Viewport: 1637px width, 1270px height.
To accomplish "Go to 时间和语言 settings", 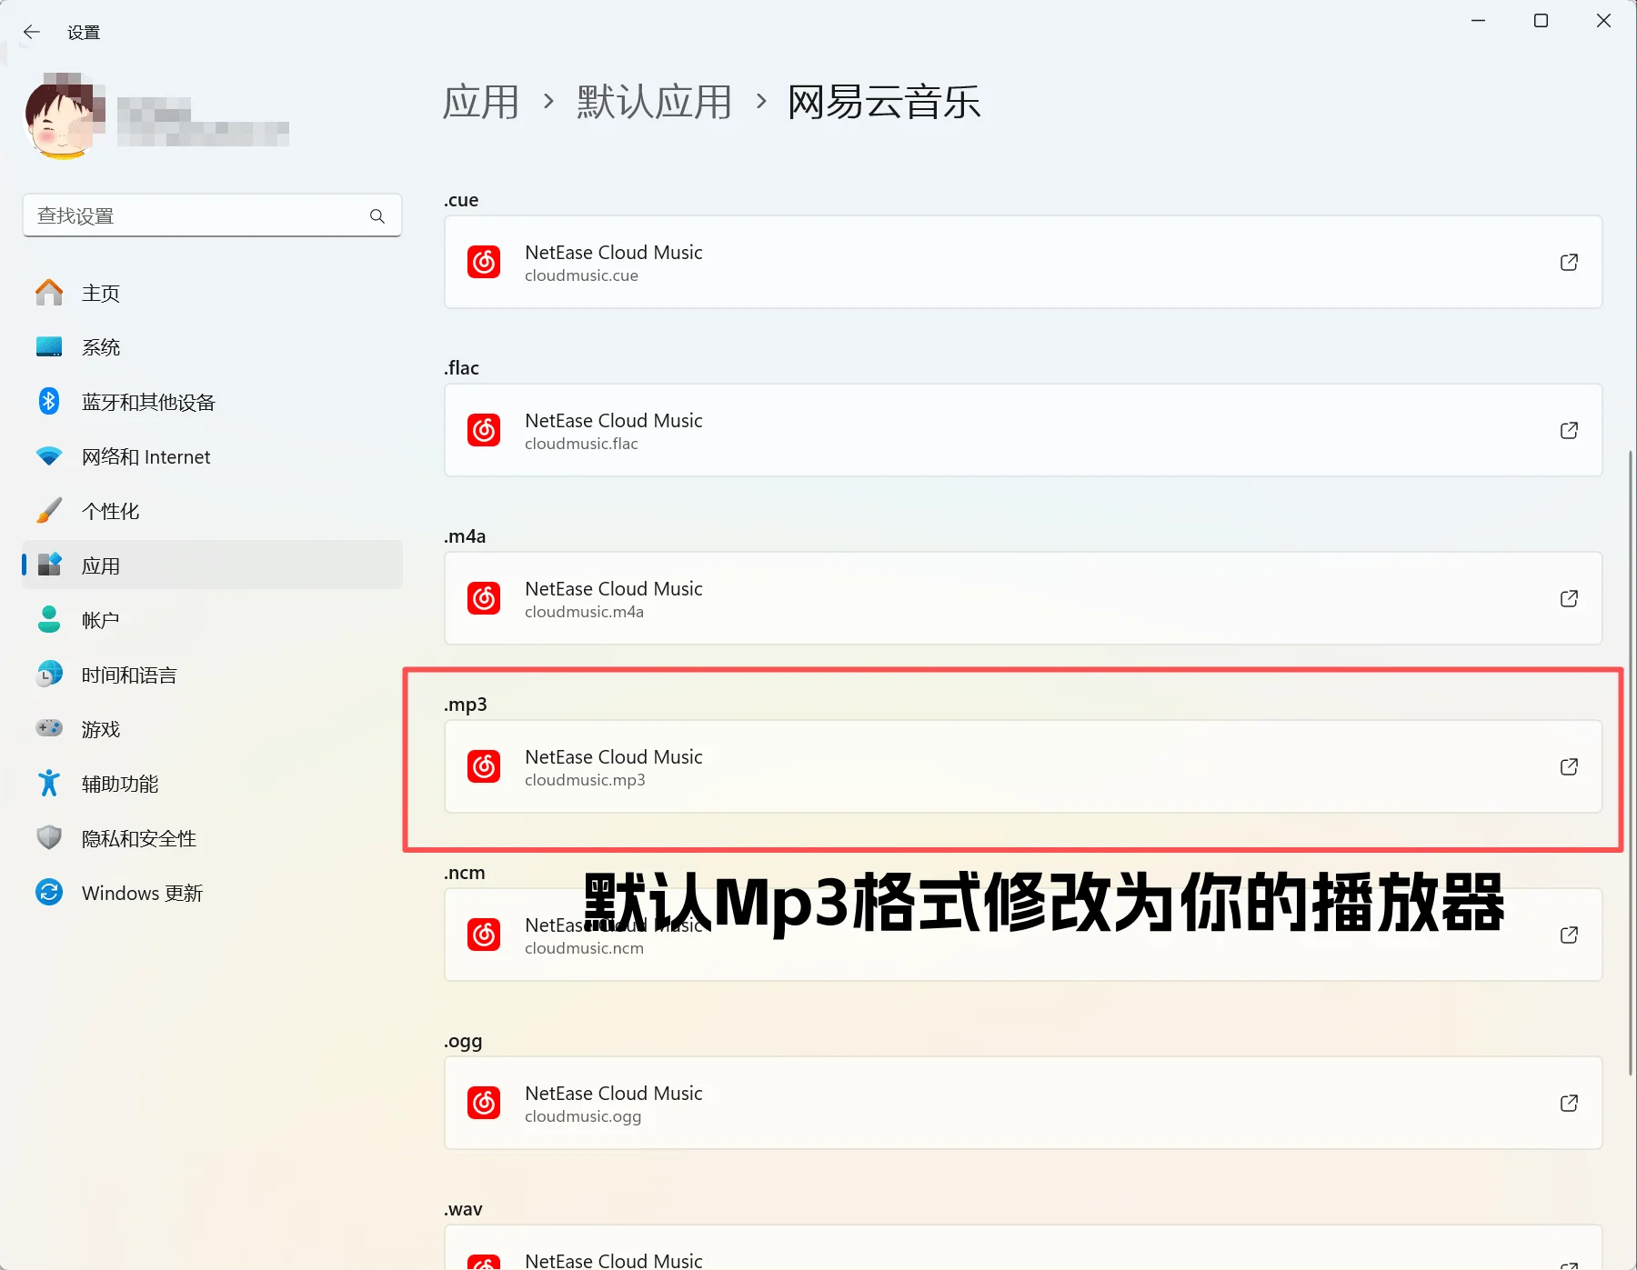I will pos(212,675).
